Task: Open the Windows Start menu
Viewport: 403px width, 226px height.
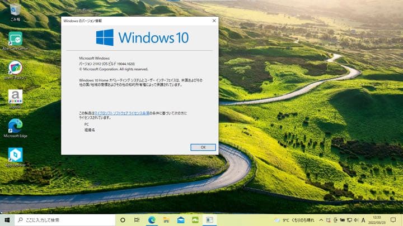Action: (x=7, y=220)
